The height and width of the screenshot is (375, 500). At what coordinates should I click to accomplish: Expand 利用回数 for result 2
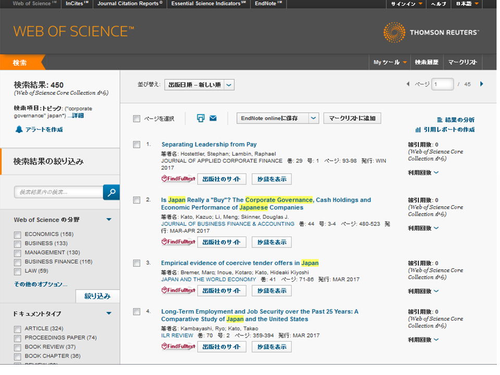pos(423,228)
